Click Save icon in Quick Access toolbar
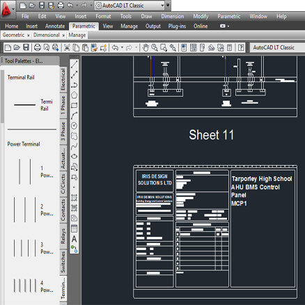 [x=42, y=5]
